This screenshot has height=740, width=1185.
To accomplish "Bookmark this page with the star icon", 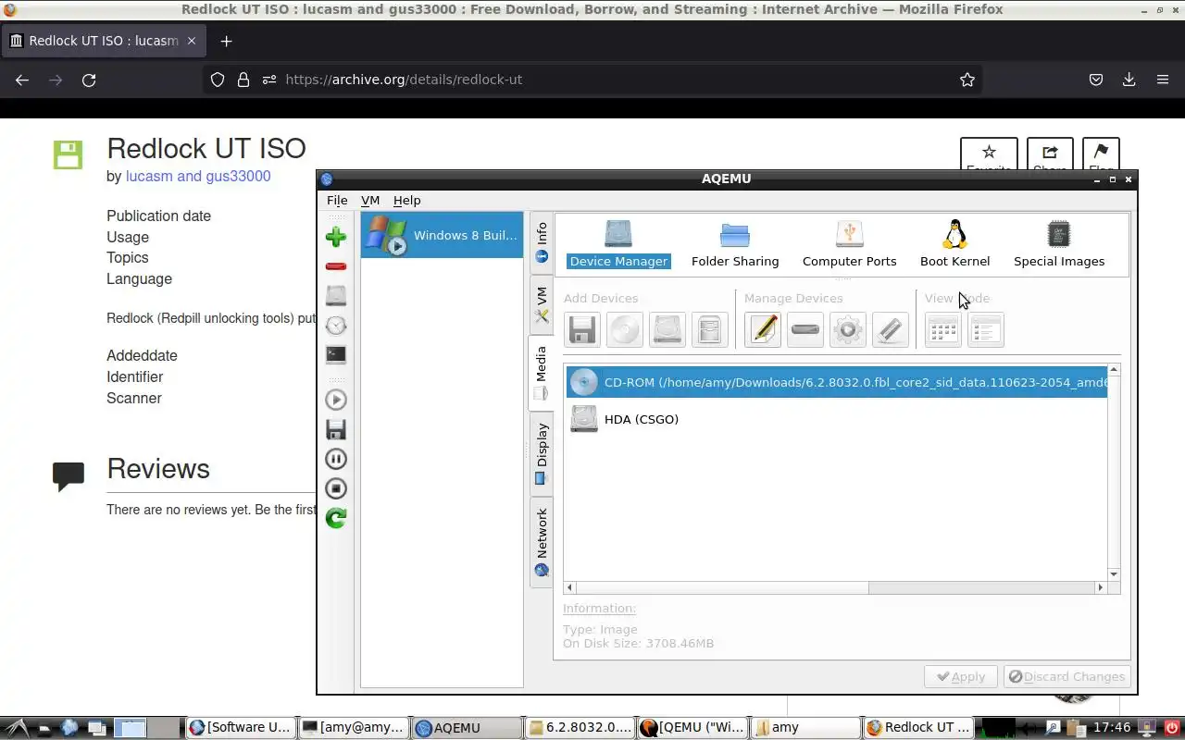I will point(967,80).
